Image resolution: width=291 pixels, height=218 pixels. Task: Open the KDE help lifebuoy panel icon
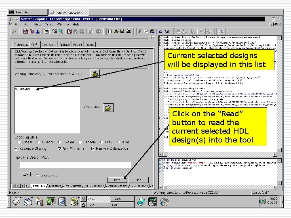141,202
